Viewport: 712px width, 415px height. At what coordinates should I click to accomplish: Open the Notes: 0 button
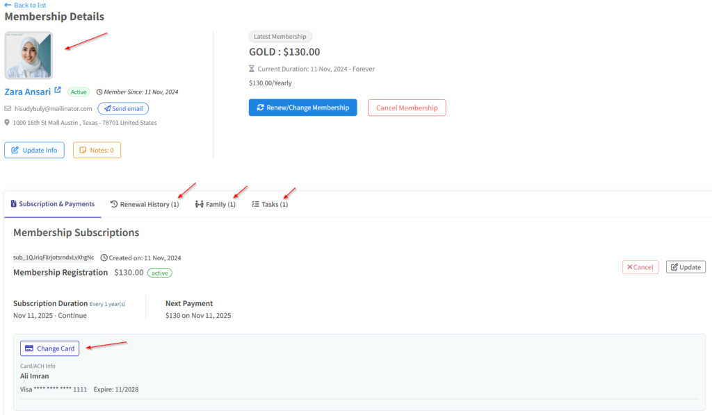(x=97, y=150)
